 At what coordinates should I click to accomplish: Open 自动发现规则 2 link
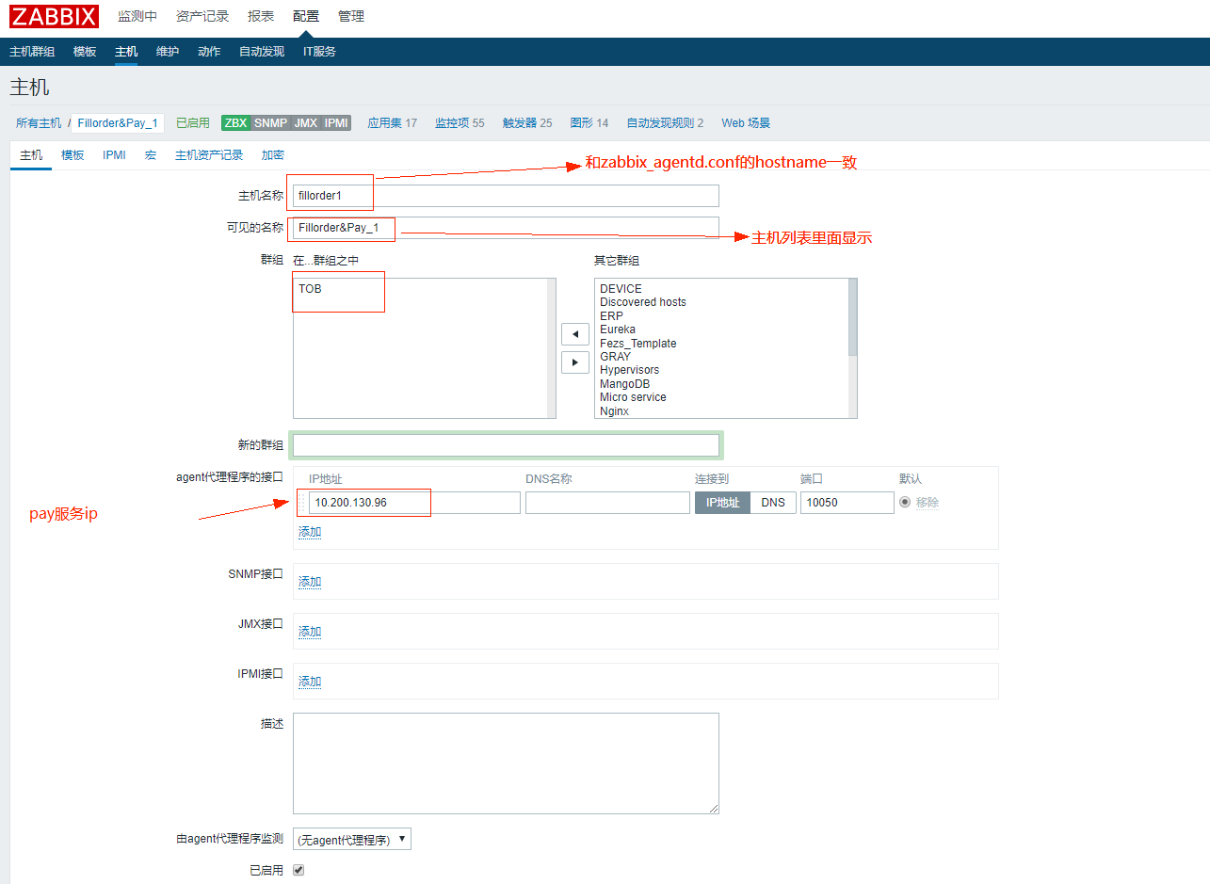pyautogui.click(x=665, y=123)
